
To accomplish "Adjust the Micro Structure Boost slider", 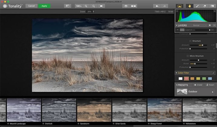I will (x=199, y=64).
